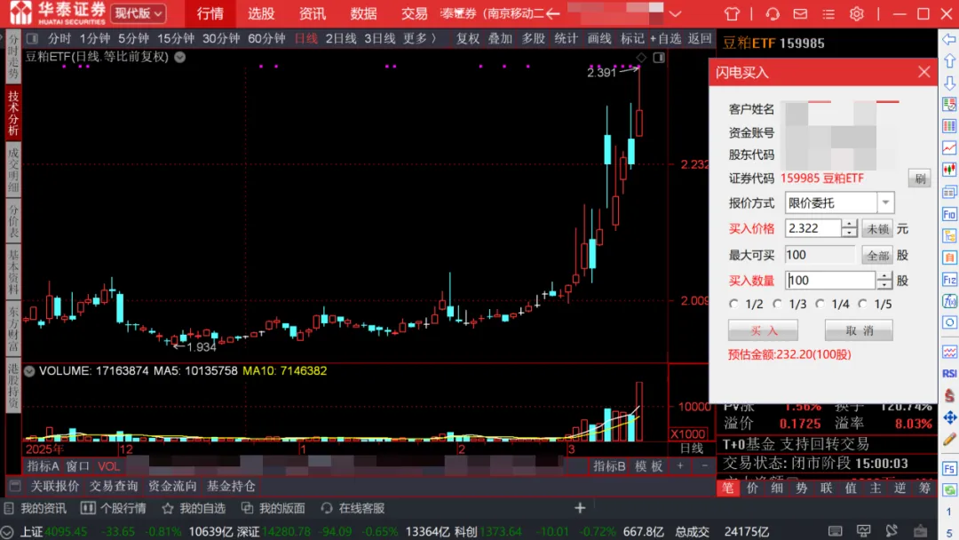This screenshot has height=540, width=959.
Task: Toggle the 未锁 price lock button
Action: tap(877, 229)
